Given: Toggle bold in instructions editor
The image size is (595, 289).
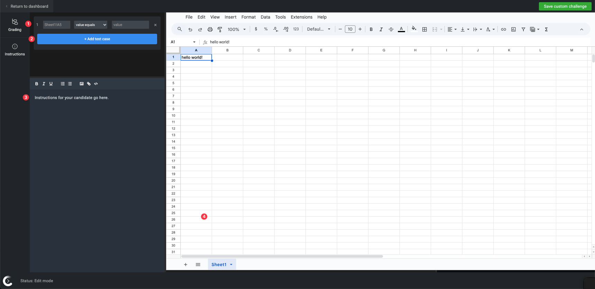Looking at the screenshot, I should [x=36, y=84].
